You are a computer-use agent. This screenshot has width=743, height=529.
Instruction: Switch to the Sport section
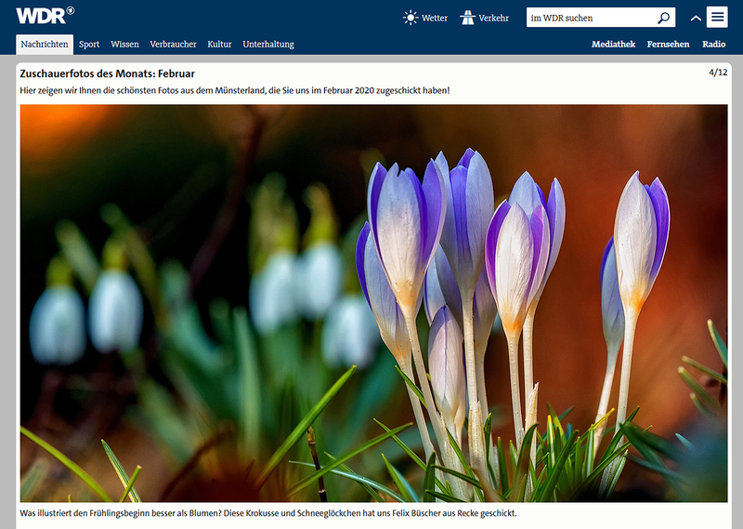click(x=89, y=44)
